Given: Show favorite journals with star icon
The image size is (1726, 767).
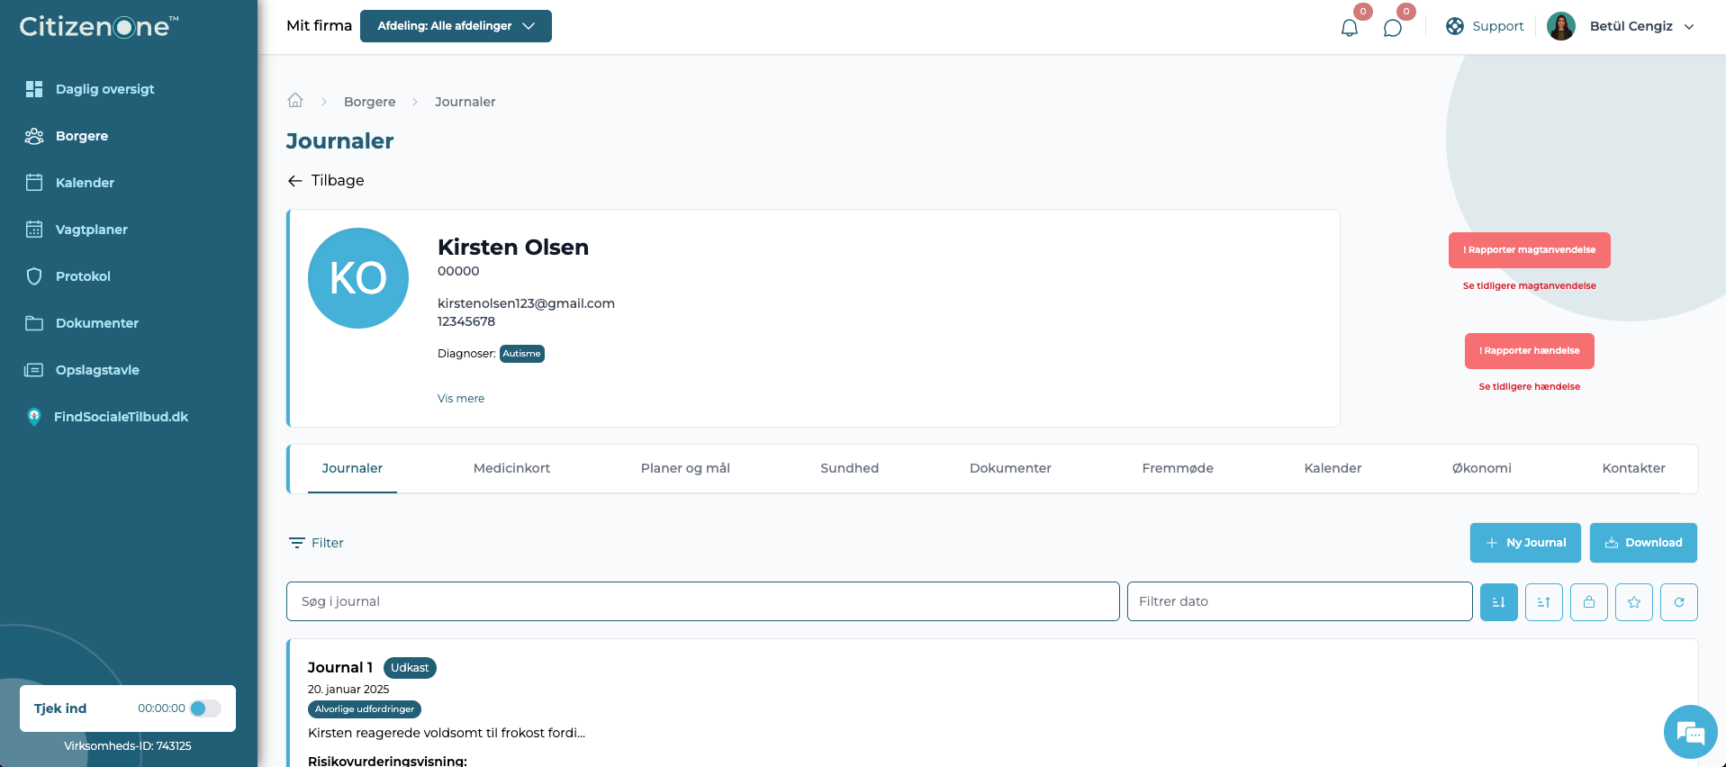Looking at the screenshot, I should tap(1634, 602).
